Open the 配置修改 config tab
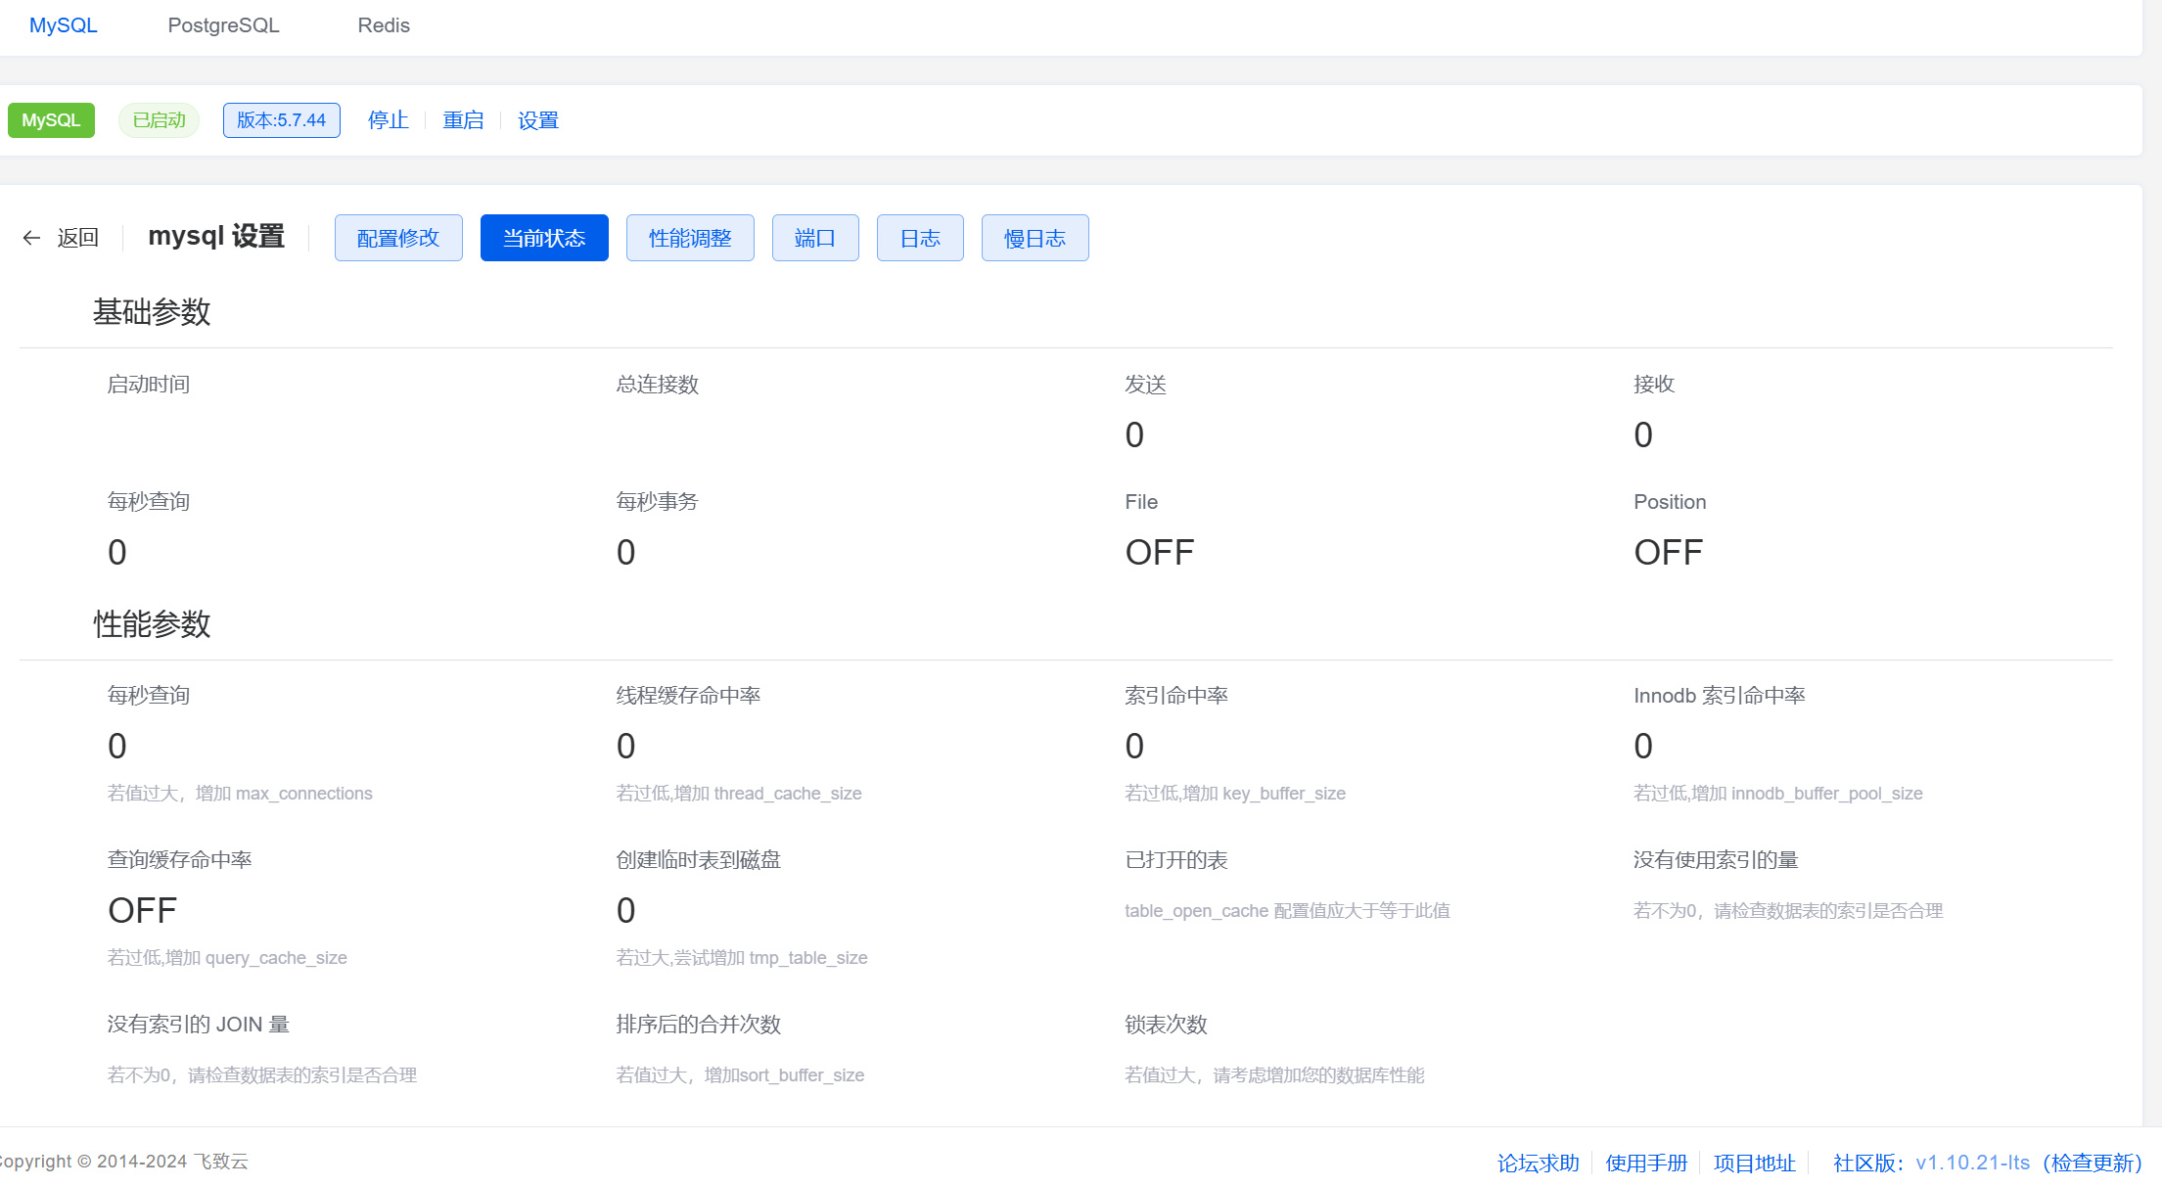The image size is (2162, 1187). [398, 238]
